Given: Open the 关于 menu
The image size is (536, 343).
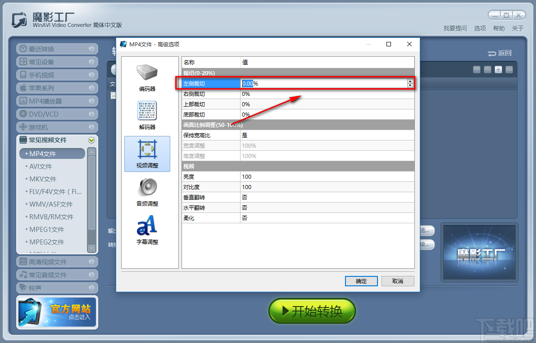Looking at the screenshot, I should point(518,28).
